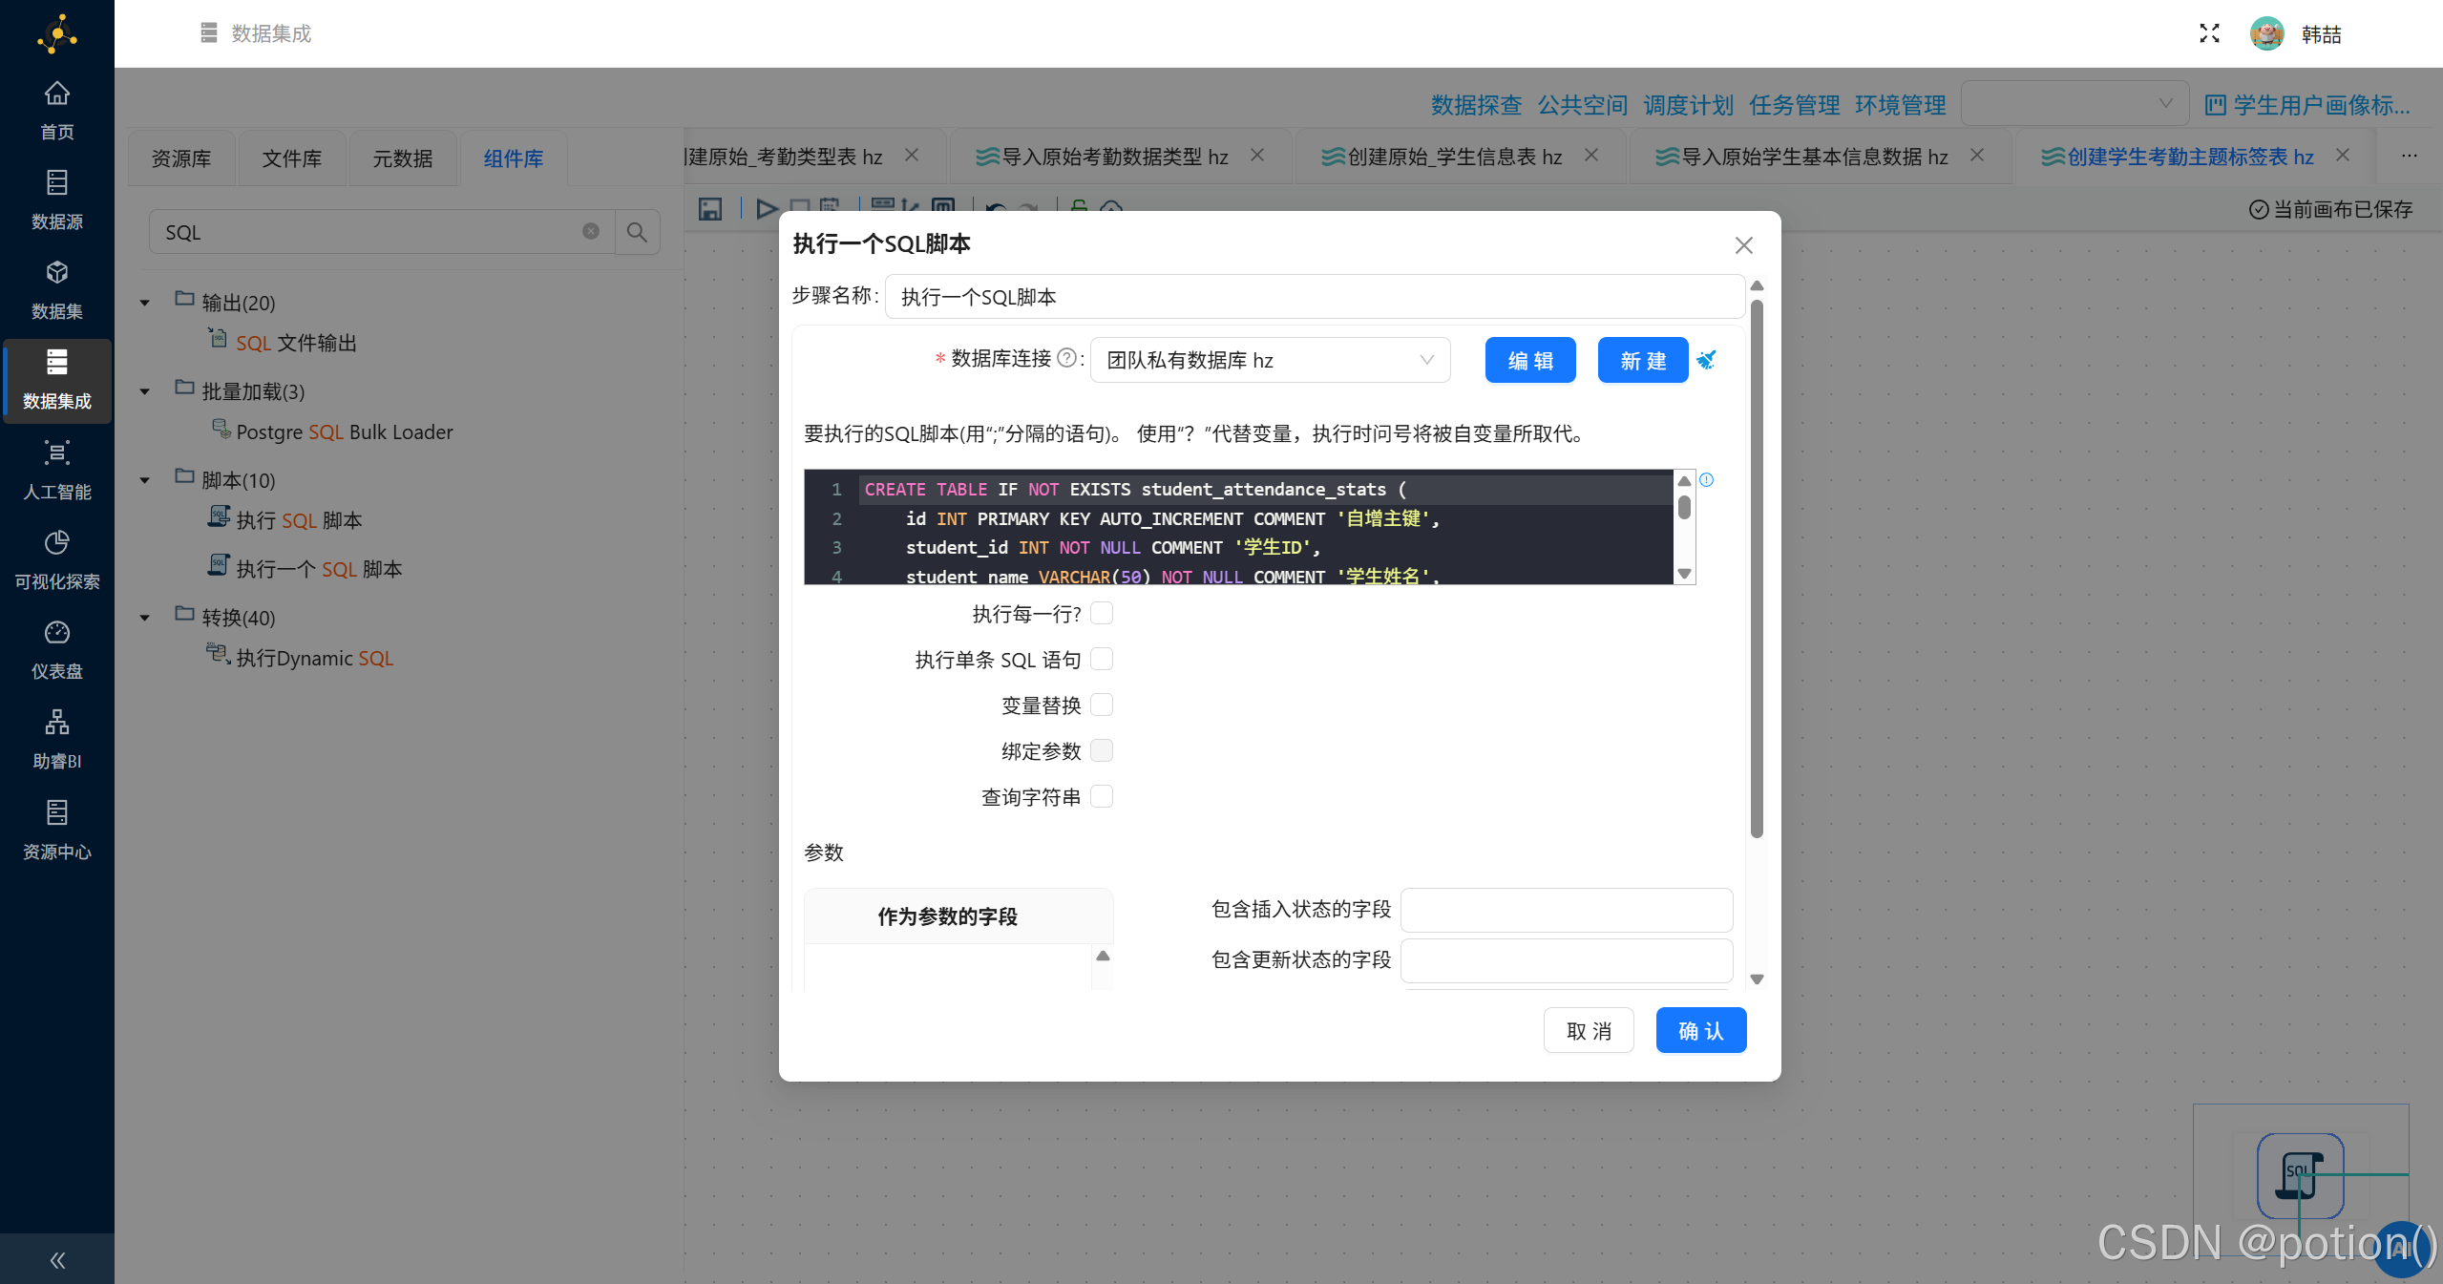
Task: Open the 可视化探索 sidebar item
Action: pyautogui.click(x=57, y=560)
